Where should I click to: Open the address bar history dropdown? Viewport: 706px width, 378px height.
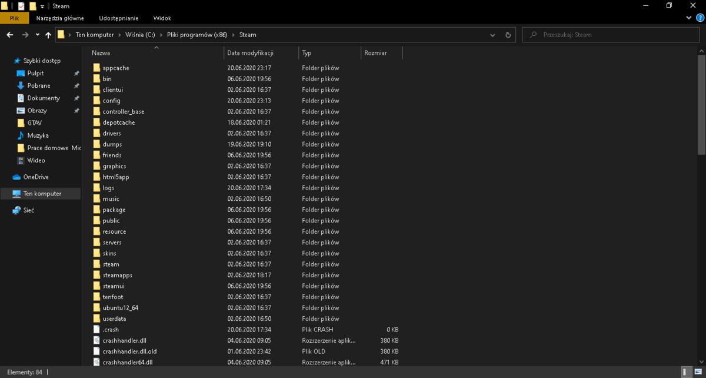(493, 35)
